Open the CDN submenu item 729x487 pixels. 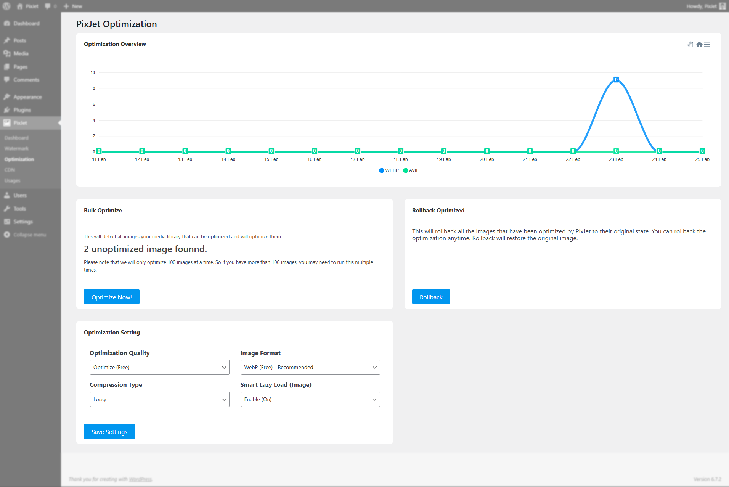[x=10, y=170]
